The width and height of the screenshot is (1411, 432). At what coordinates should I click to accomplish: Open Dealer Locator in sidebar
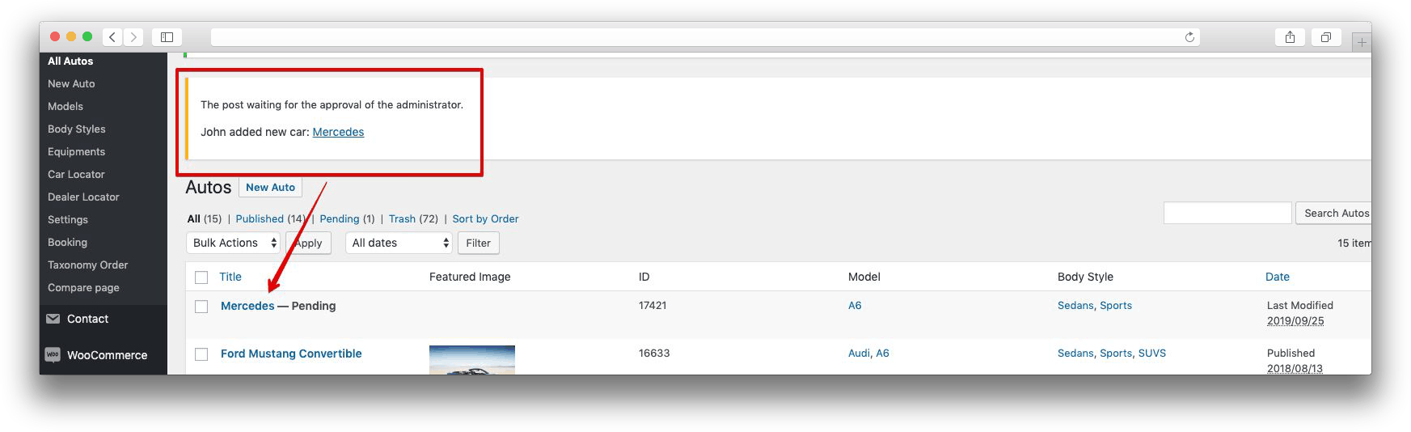click(83, 197)
